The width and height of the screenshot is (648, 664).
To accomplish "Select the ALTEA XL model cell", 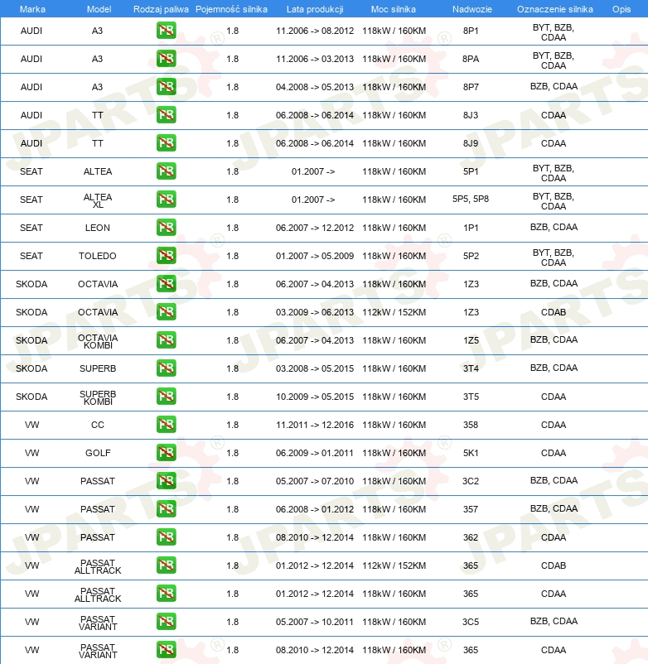I will [x=98, y=200].
